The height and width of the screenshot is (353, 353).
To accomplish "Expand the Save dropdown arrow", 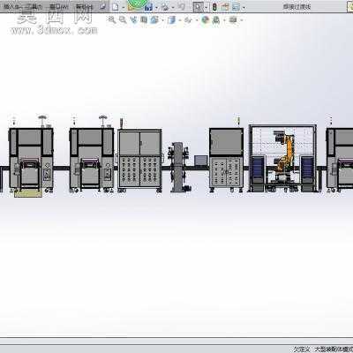I will (156, 7).
